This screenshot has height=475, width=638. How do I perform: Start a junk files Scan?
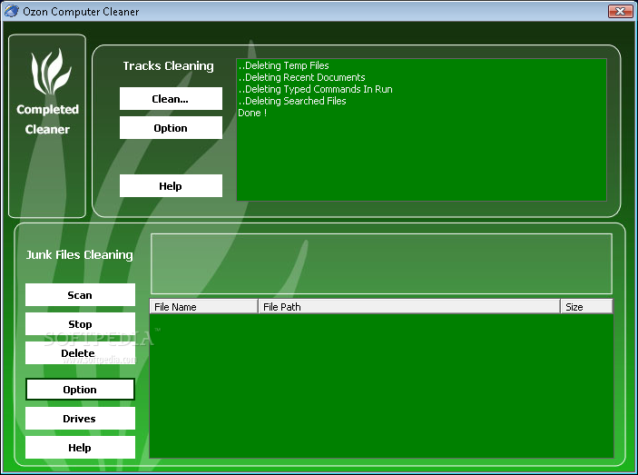(80, 294)
